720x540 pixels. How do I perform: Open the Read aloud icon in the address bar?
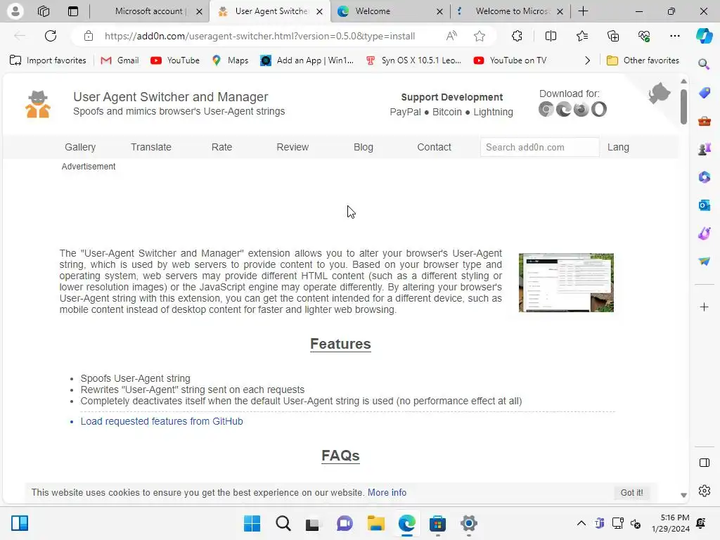451,36
